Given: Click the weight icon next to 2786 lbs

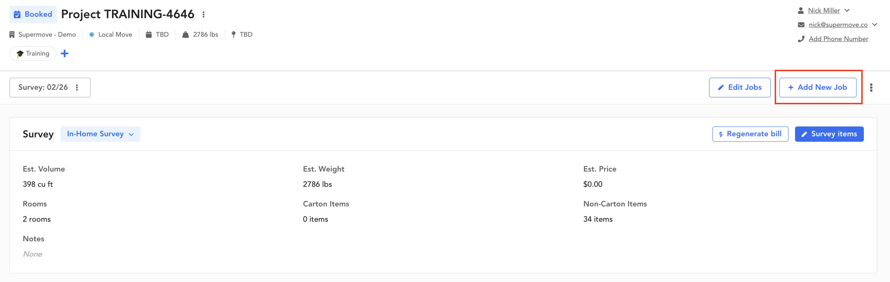Looking at the screenshot, I should 186,35.
